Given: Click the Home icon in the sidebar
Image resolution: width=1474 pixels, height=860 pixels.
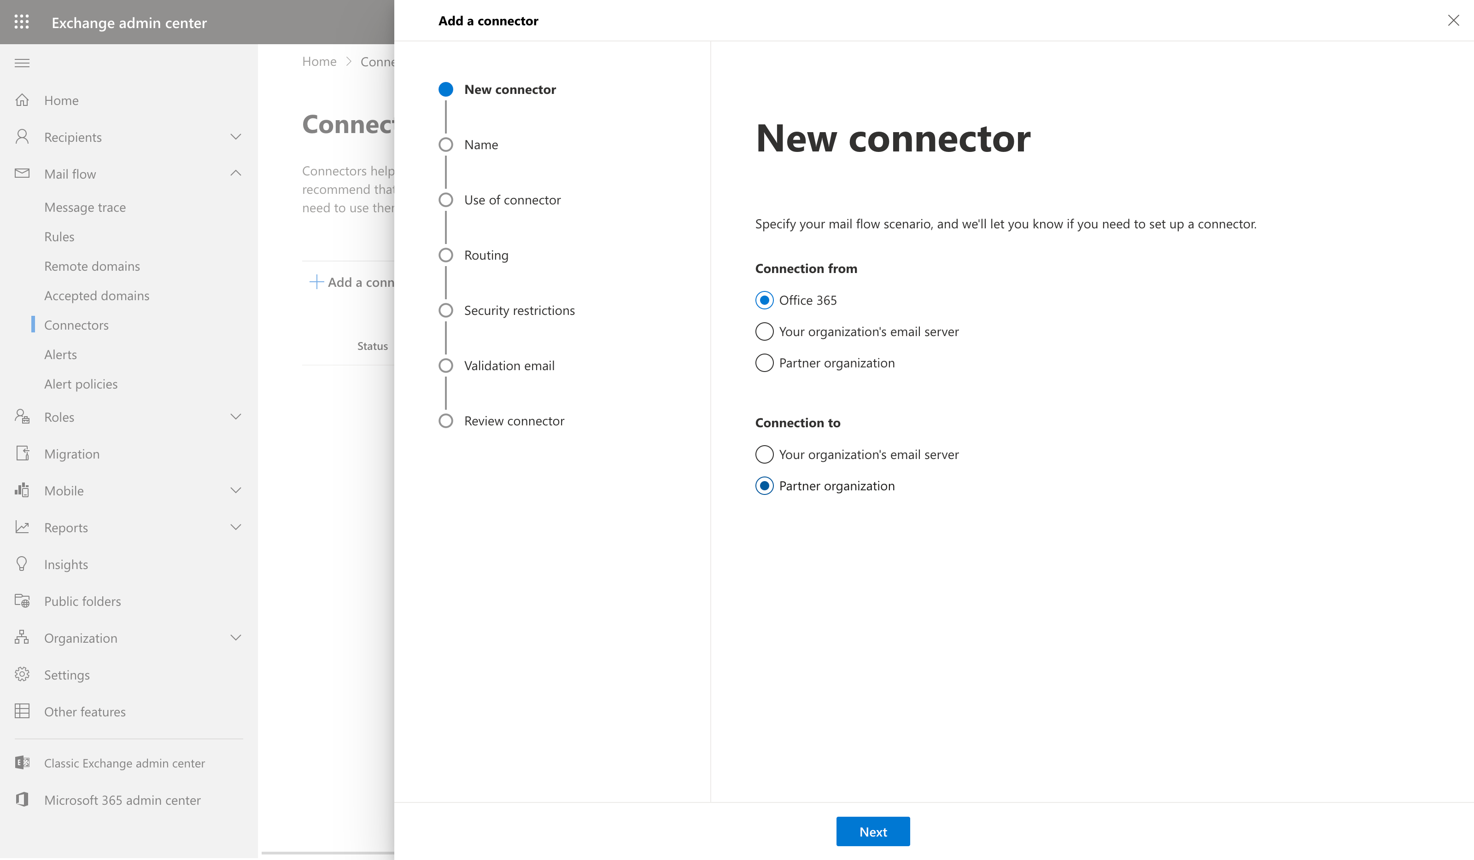Looking at the screenshot, I should coord(22,100).
